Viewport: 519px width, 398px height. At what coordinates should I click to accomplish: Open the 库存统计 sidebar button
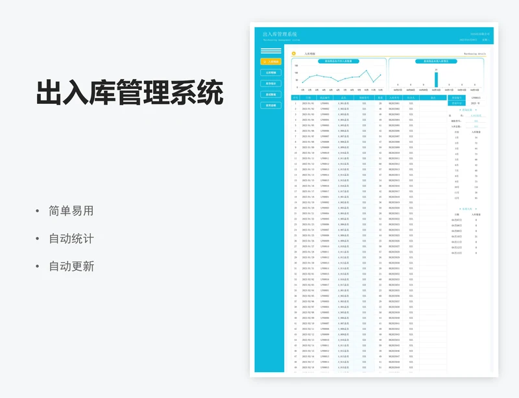point(271,84)
